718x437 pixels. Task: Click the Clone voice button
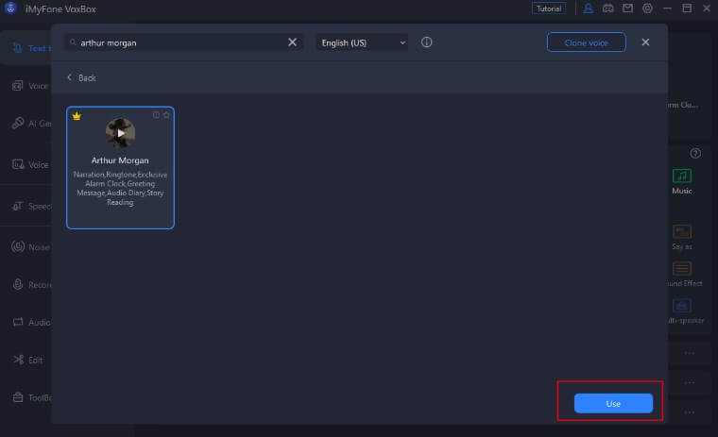(586, 42)
